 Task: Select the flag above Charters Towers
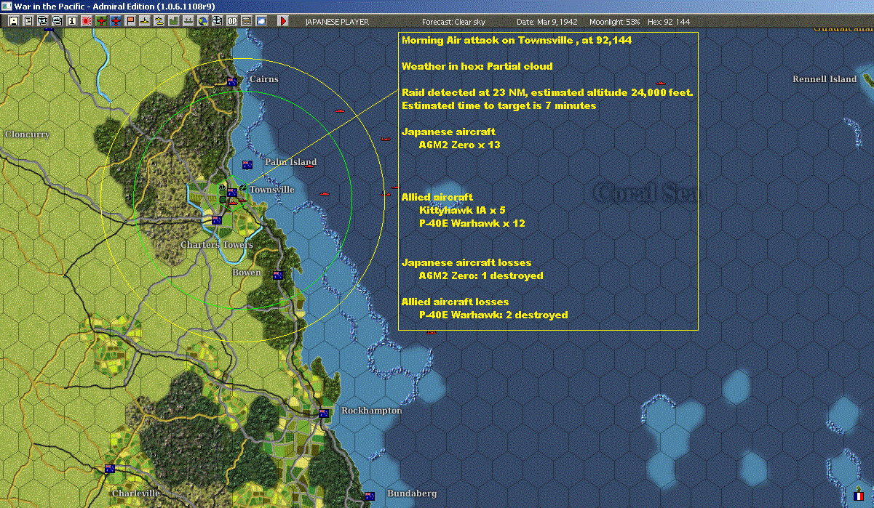click(x=217, y=220)
